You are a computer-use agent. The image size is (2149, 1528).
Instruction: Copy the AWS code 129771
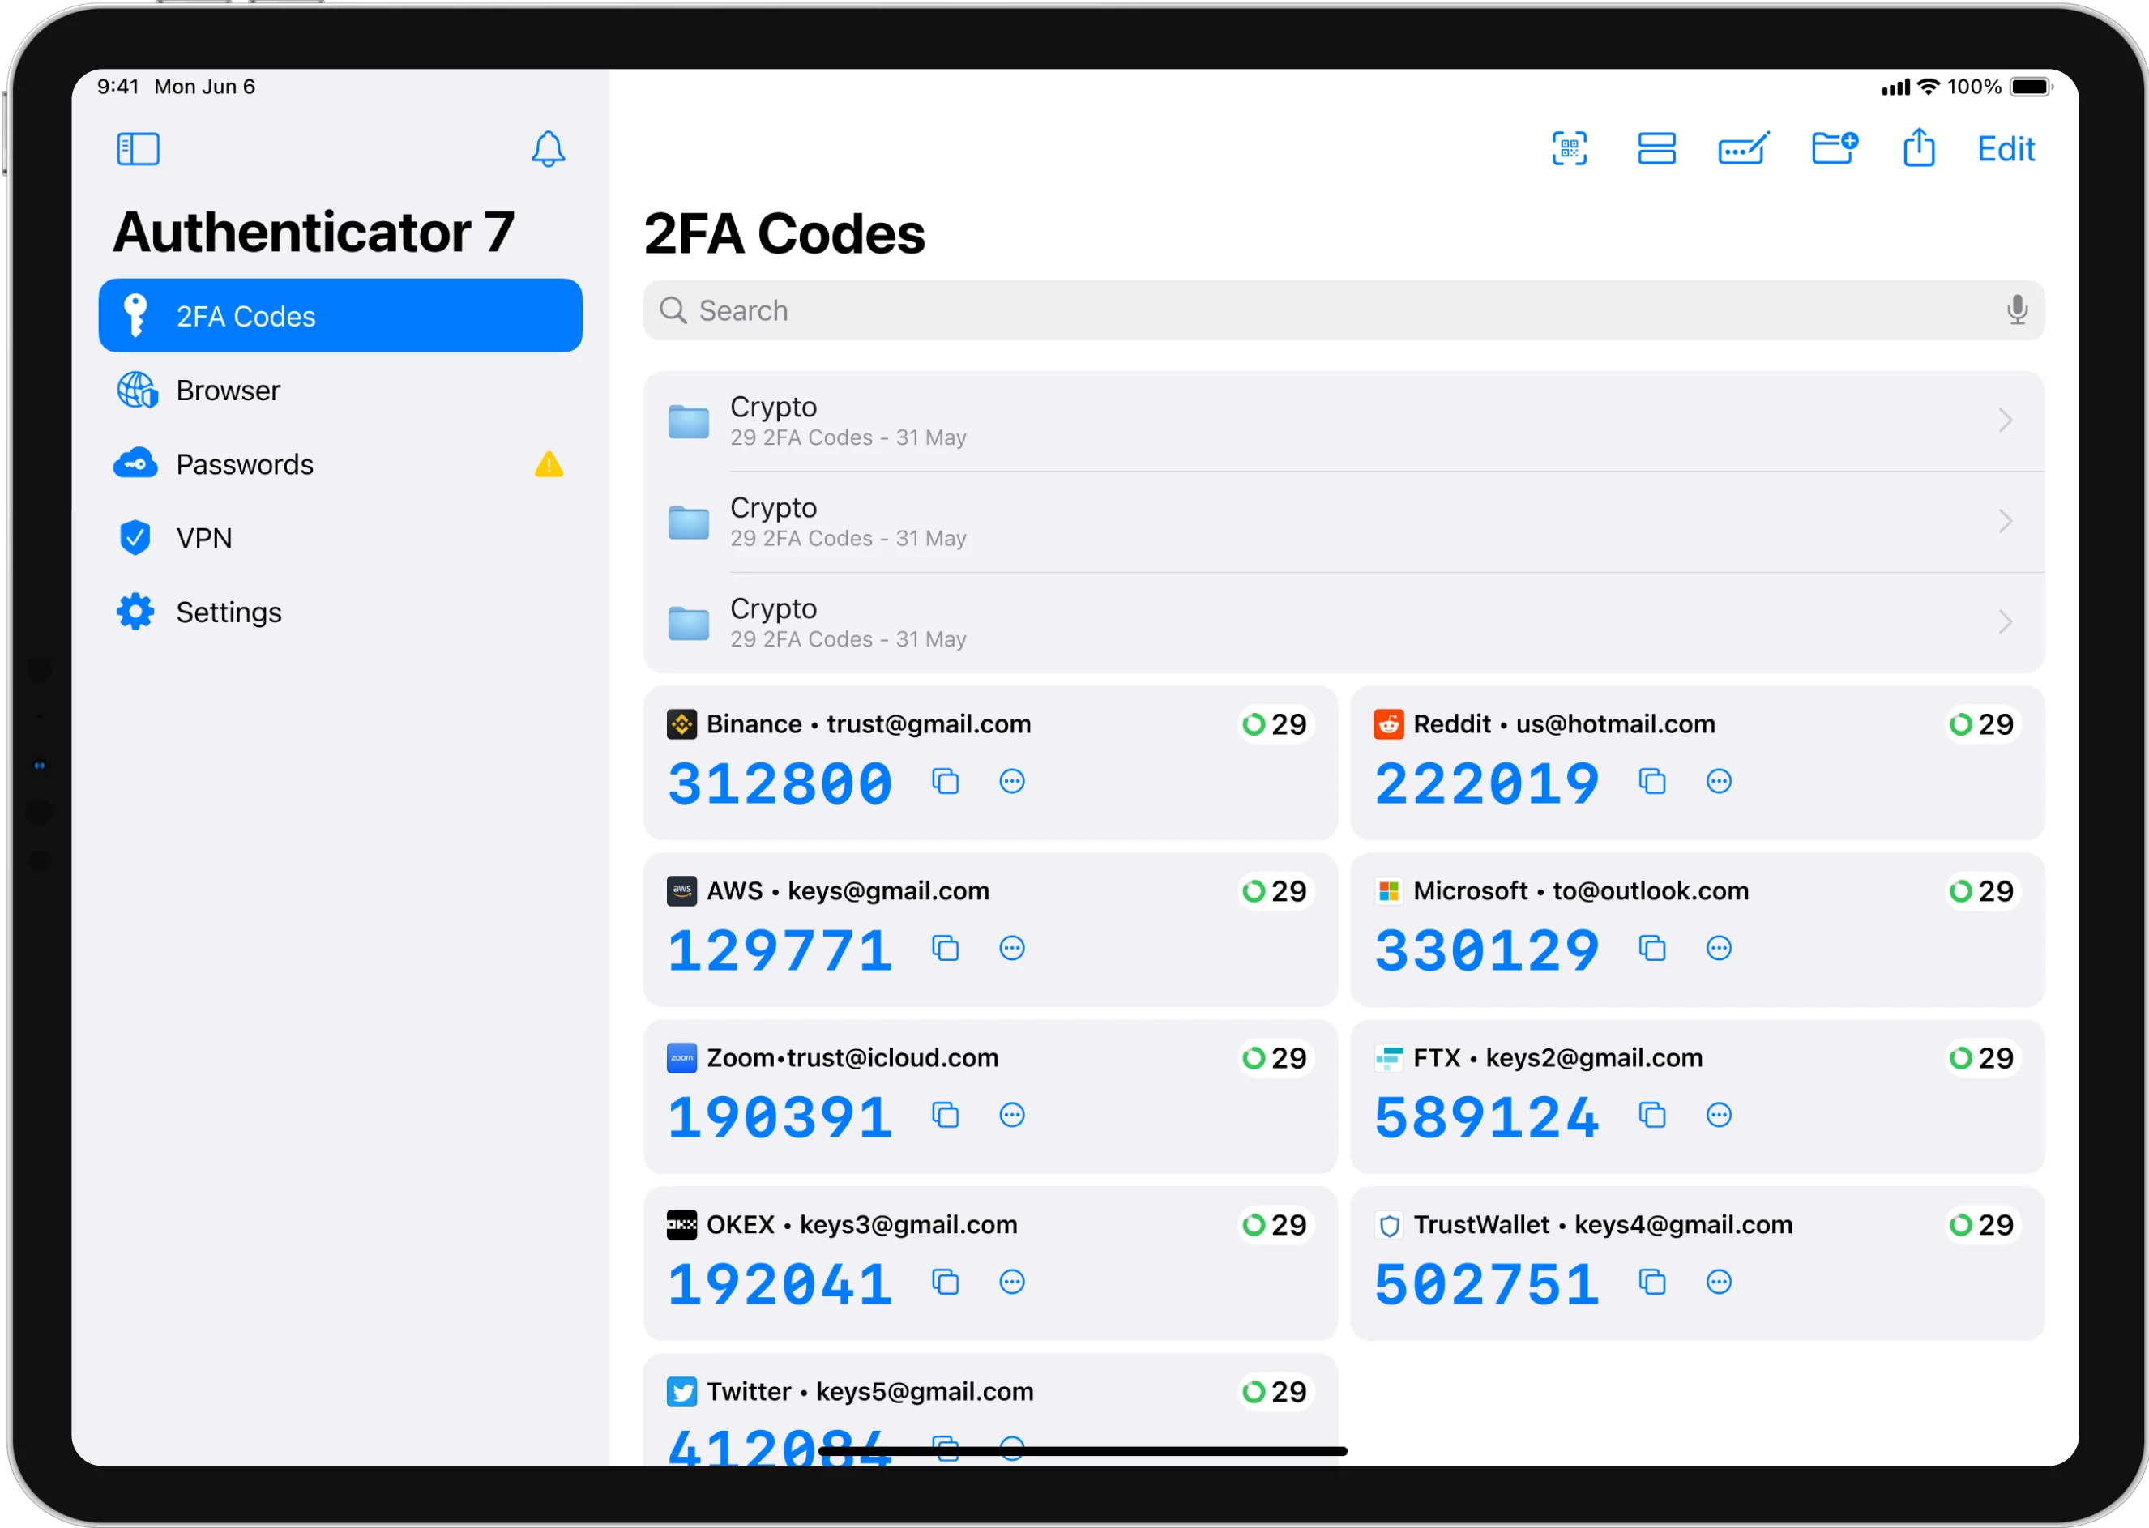(x=945, y=947)
